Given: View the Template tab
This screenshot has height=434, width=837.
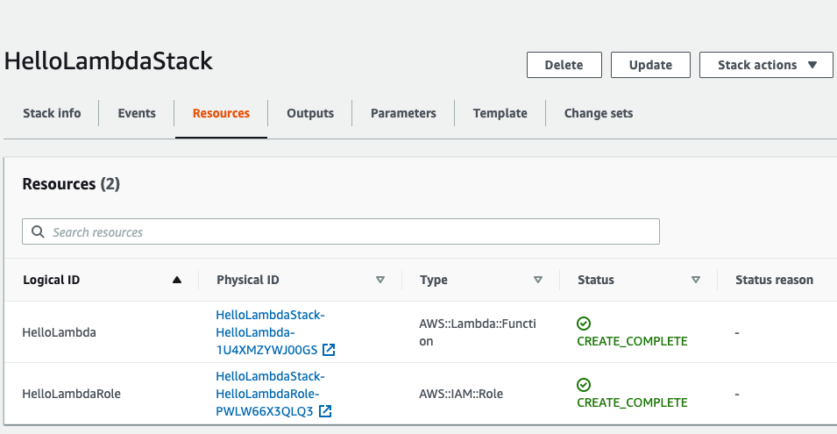Looking at the screenshot, I should pos(500,113).
